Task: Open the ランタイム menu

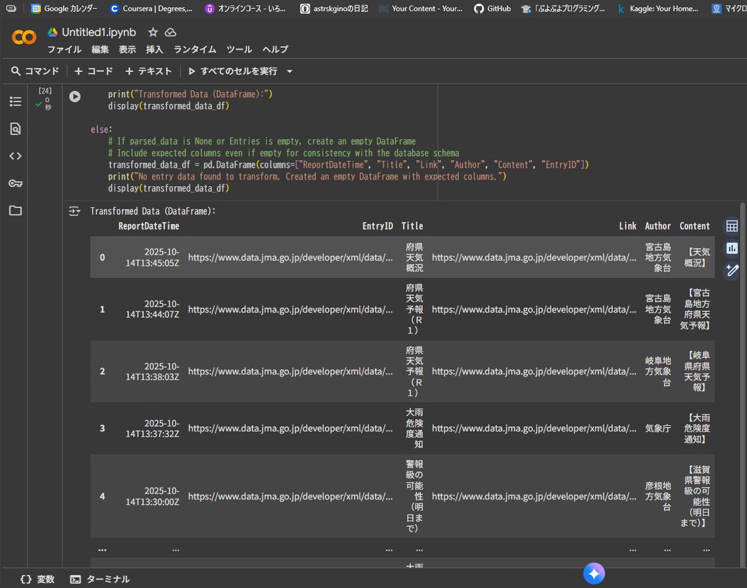Action: (194, 49)
